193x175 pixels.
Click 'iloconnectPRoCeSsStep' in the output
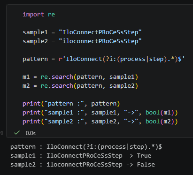coord(85,165)
